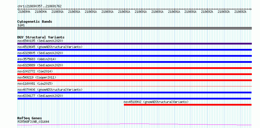Click the blue bar under nsv6329805
260x128 pixels.
(x=134, y=56)
